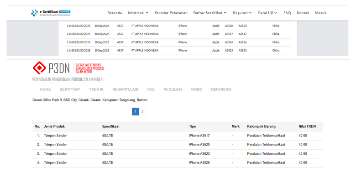Click the Kelompok Barang column header
This screenshot has width=356, height=178.
[262, 126]
